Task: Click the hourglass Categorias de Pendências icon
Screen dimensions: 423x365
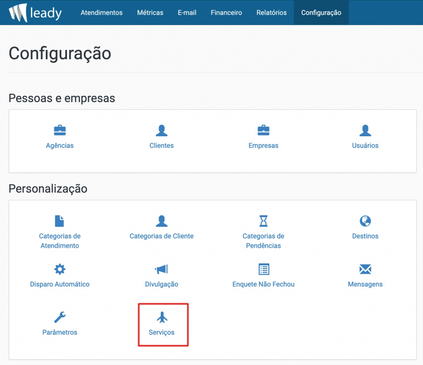Action: [264, 221]
